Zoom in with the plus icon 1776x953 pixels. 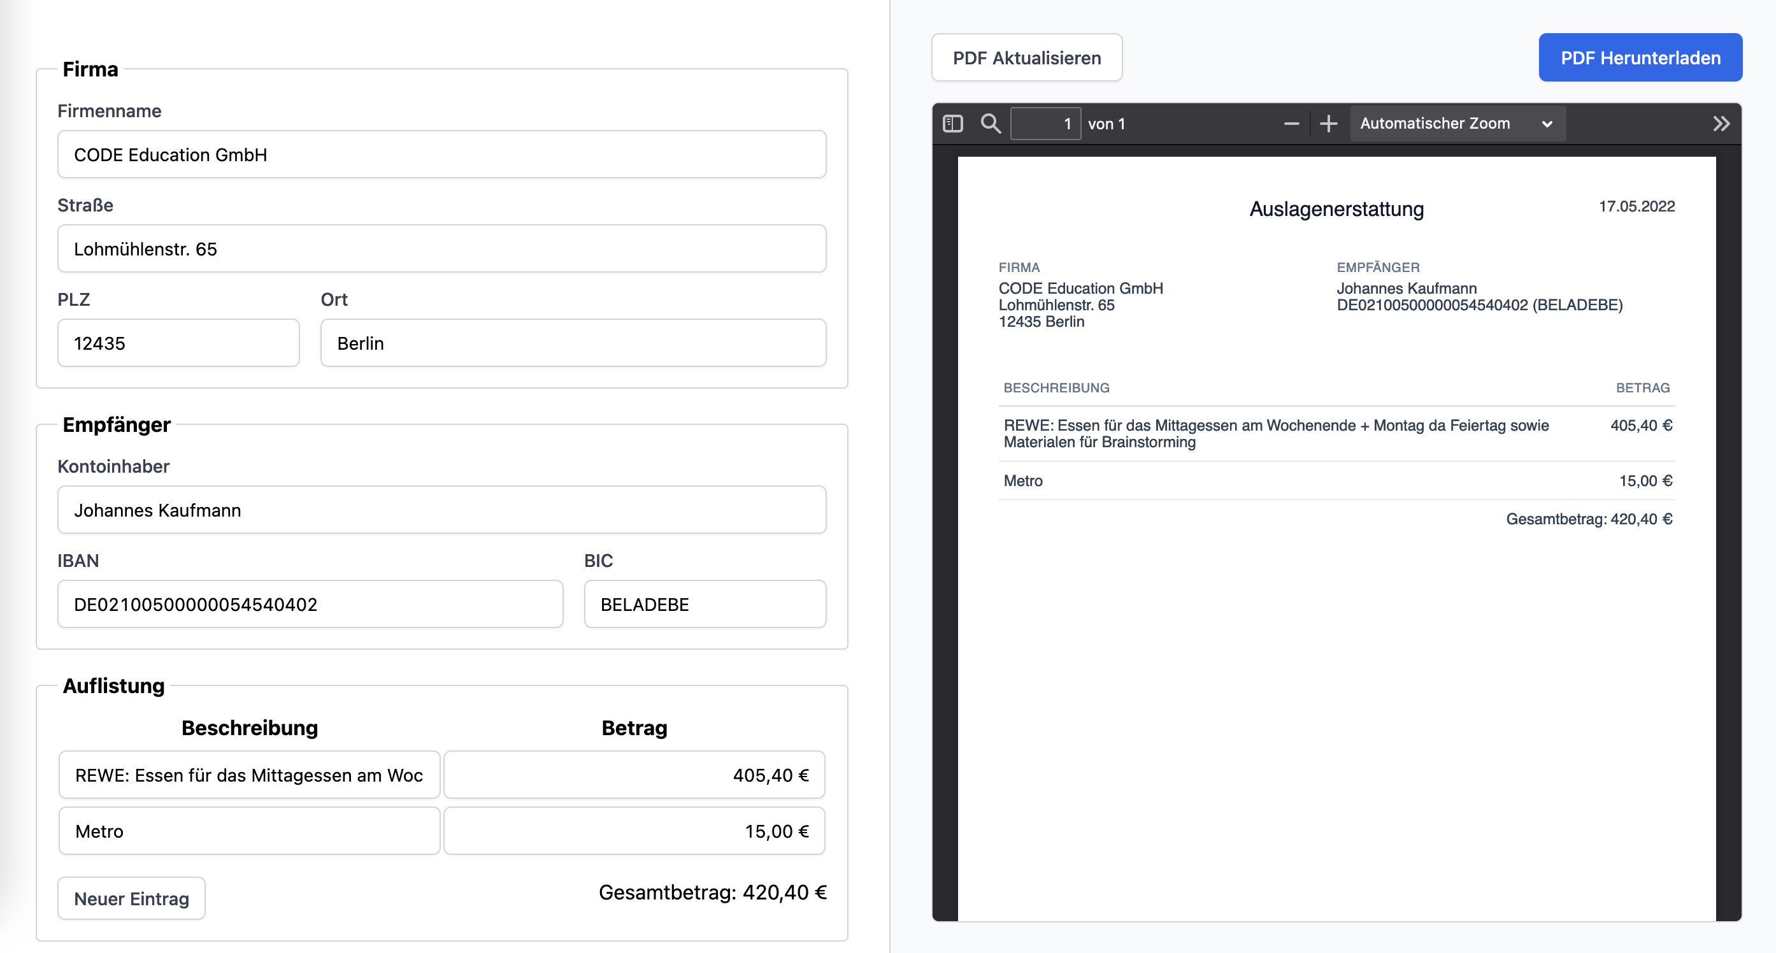[x=1329, y=124]
